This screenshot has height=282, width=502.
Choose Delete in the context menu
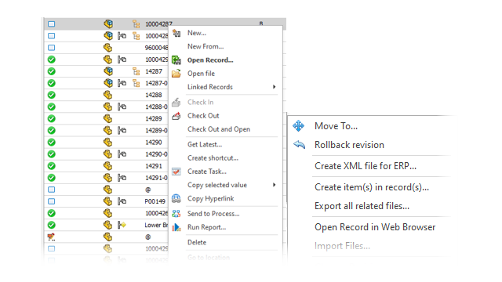click(x=197, y=242)
